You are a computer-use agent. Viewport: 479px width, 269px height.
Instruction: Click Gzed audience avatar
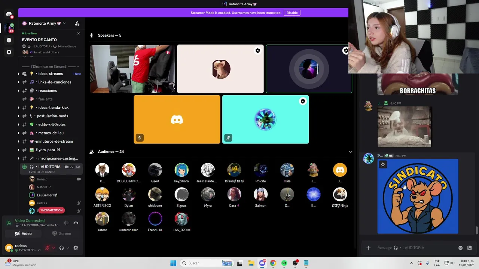tap(155, 170)
